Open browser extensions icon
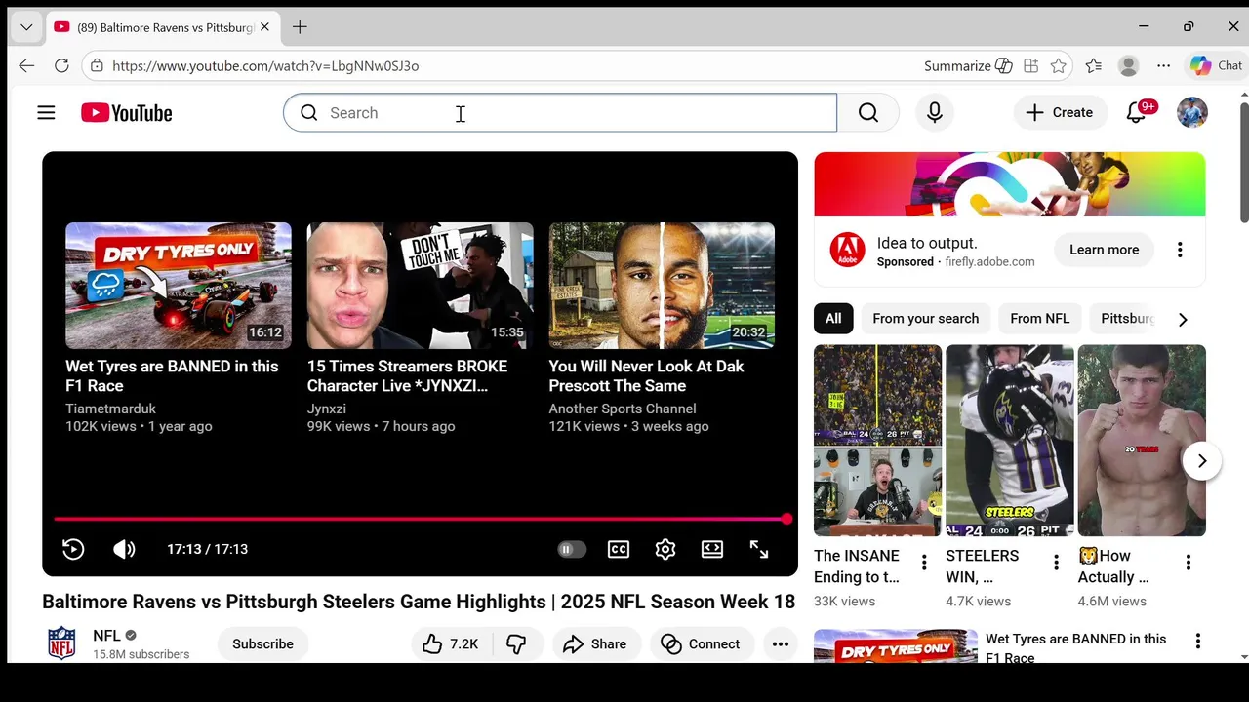The image size is (1249, 702). point(1031,66)
